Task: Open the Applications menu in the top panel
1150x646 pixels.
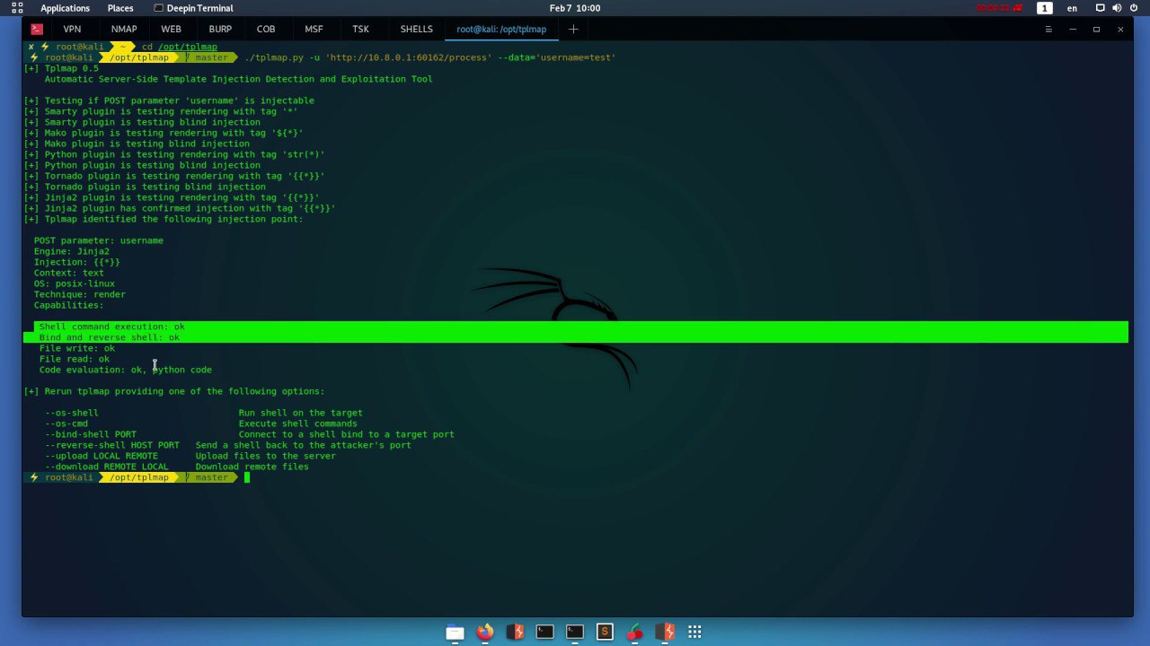Action: coord(65,8)
